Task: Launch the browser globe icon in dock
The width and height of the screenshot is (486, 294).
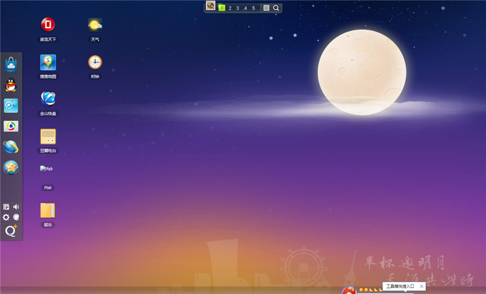Action: coord(11,146)
